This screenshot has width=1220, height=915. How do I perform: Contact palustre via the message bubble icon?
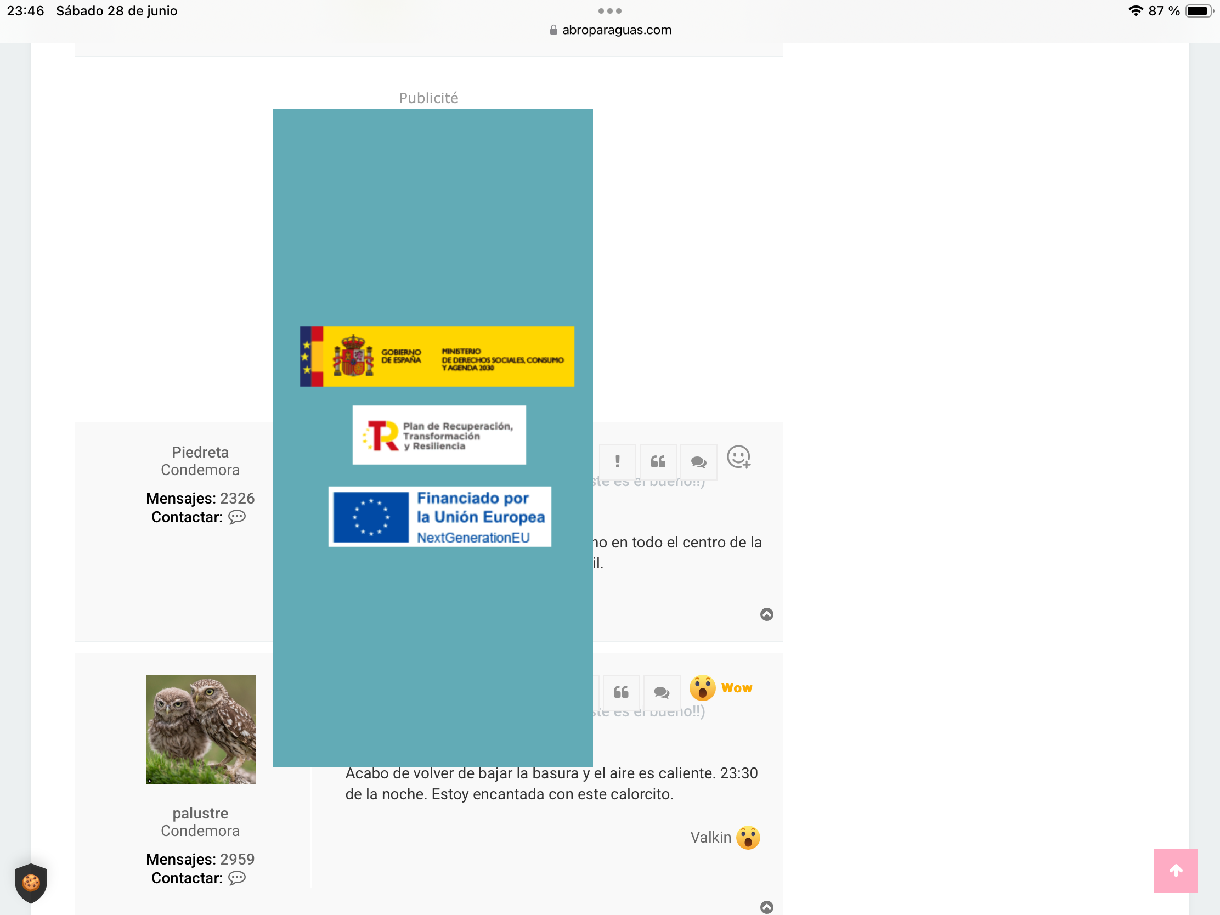(x=237, y=878)
